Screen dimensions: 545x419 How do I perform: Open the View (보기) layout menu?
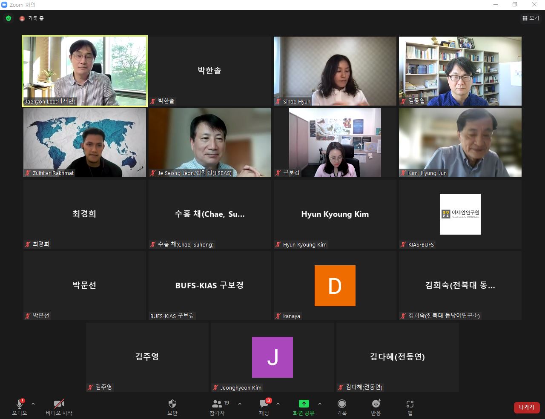pos(531,18)
